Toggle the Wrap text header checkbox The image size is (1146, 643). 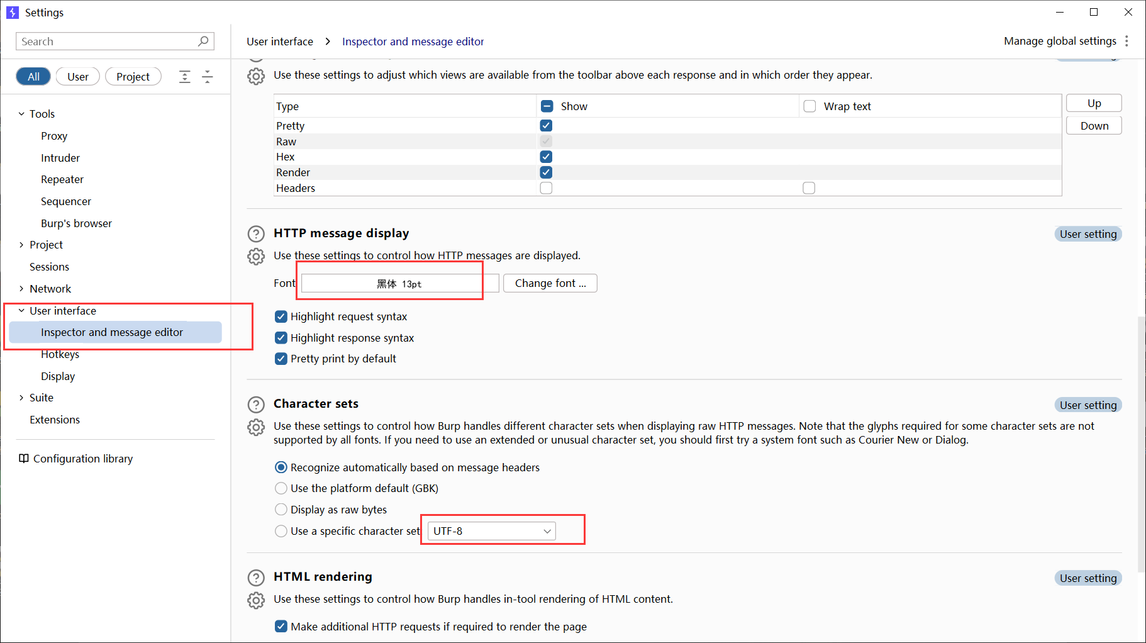(x=809, y=106)
